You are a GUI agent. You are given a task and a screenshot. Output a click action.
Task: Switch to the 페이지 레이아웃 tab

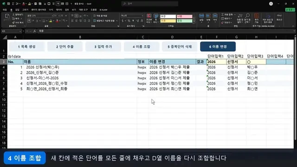pos(39,10)
